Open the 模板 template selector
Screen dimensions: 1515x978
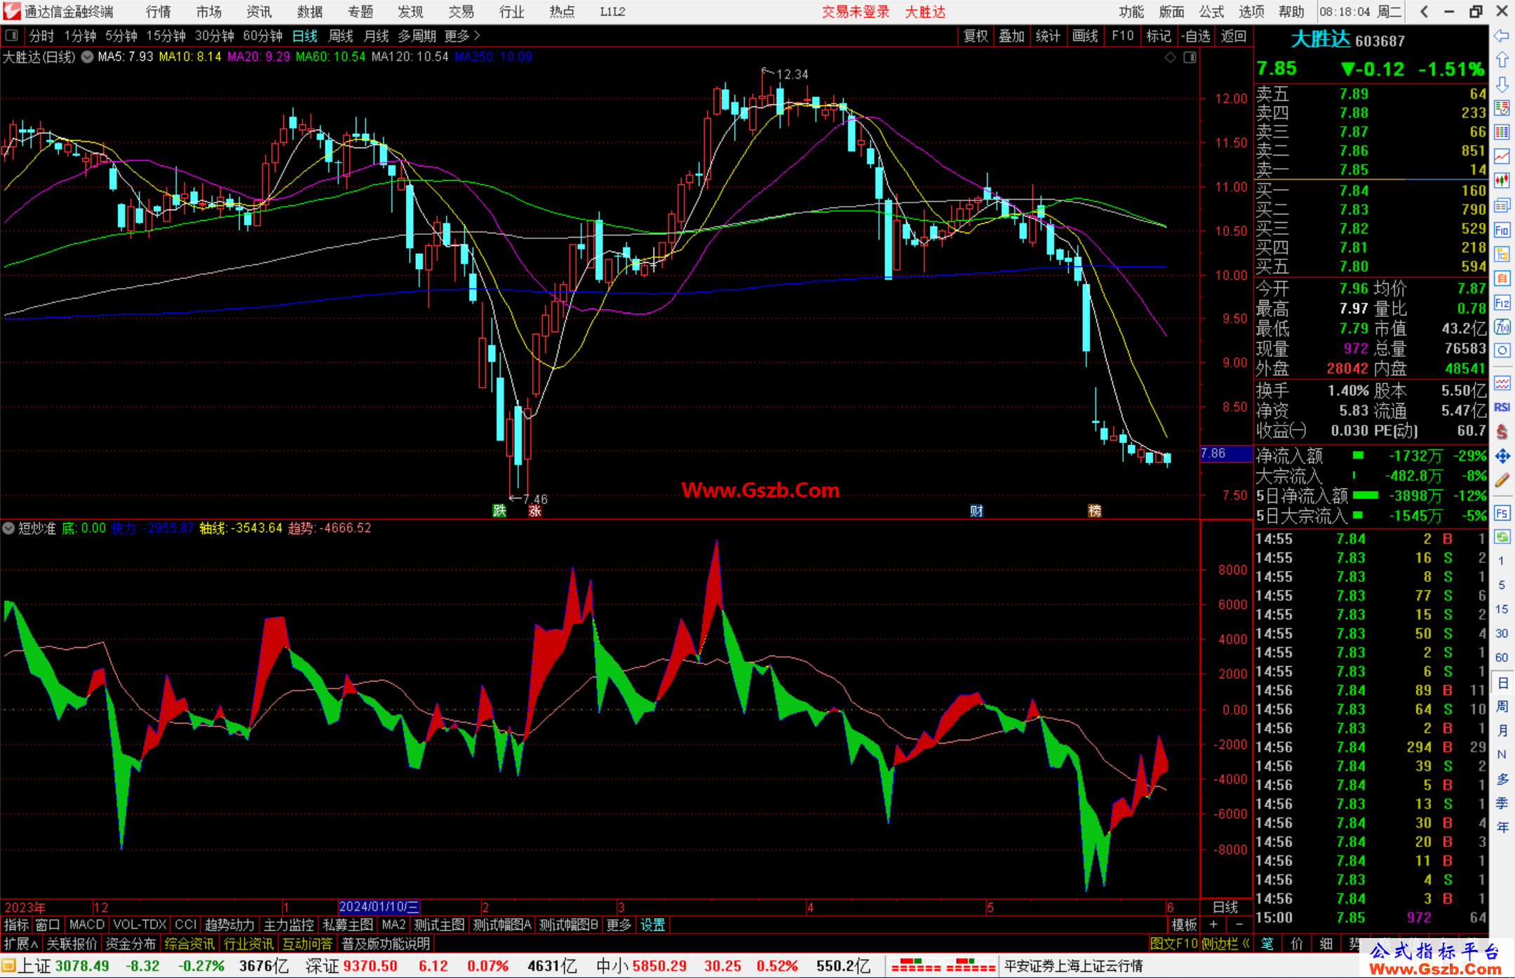[1185, 925]
